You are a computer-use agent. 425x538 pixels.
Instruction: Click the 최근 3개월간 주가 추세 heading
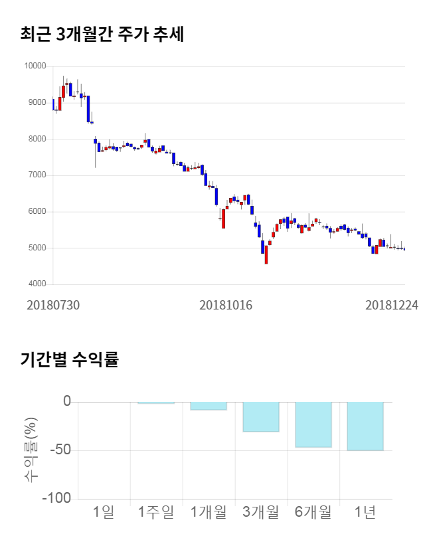[x=102, y=34]
